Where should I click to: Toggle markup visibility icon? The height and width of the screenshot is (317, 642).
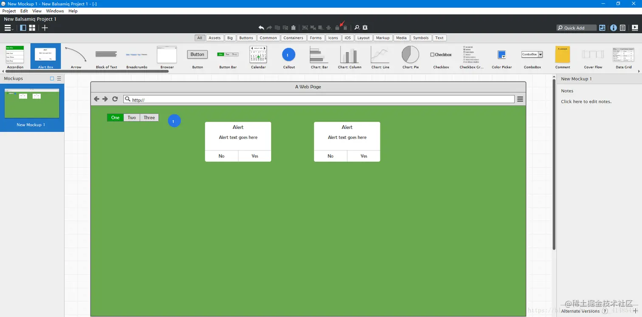click(365, 28)
